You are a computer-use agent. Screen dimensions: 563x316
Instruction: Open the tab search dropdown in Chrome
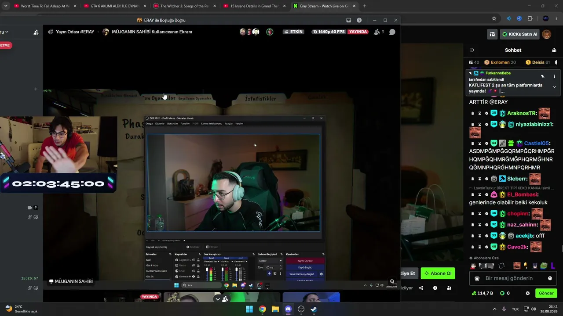tap(5, 6)
